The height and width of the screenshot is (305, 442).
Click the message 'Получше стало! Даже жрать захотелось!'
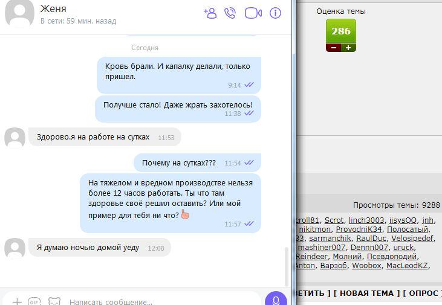coord(178,109)
